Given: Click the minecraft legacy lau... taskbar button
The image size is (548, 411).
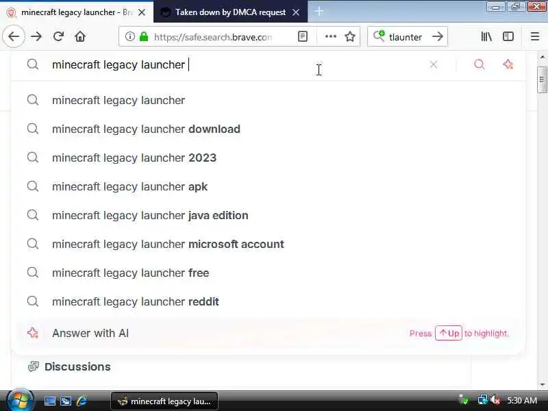Looking at the screenshot, I should (164, 401).
